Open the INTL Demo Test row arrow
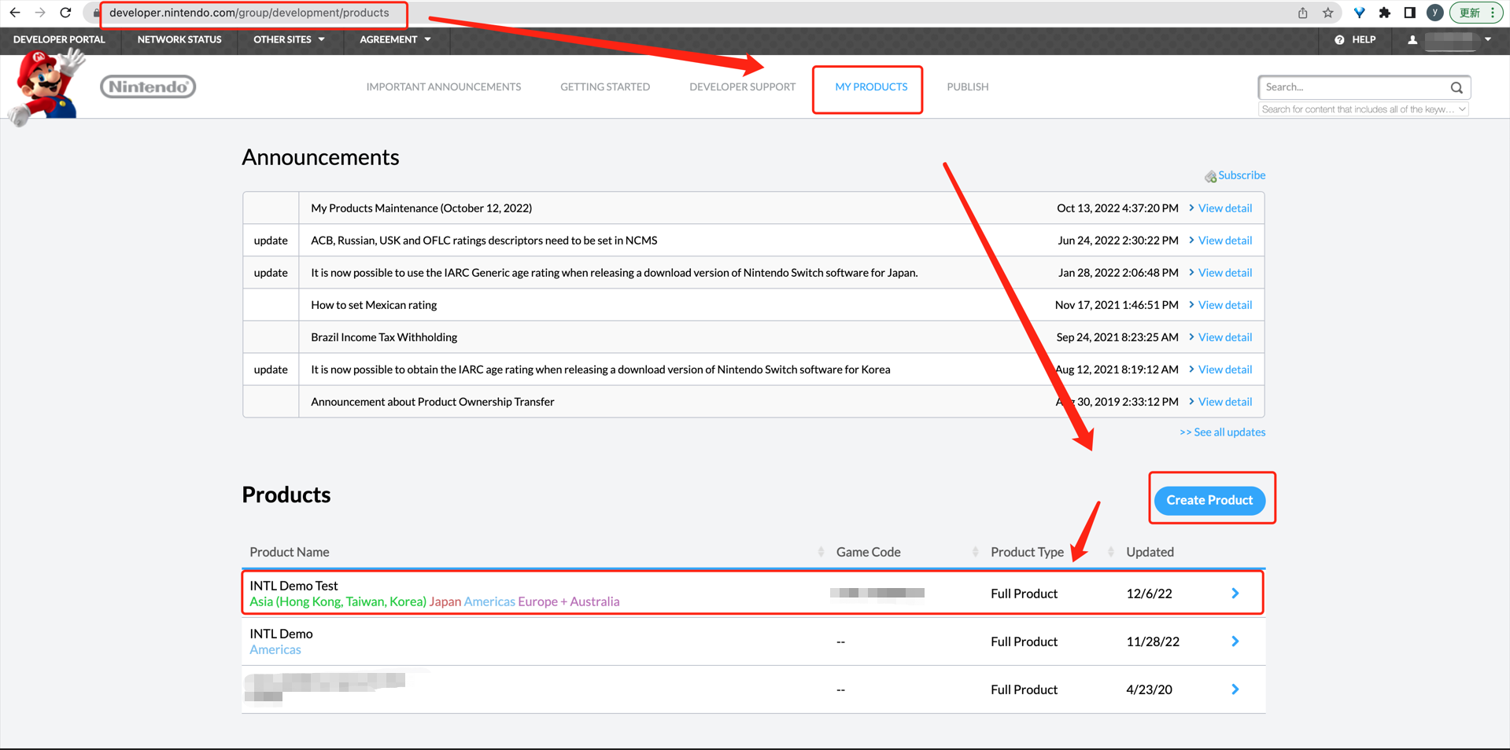This screenshot has width=1510, height=750. pos(1235,594)
